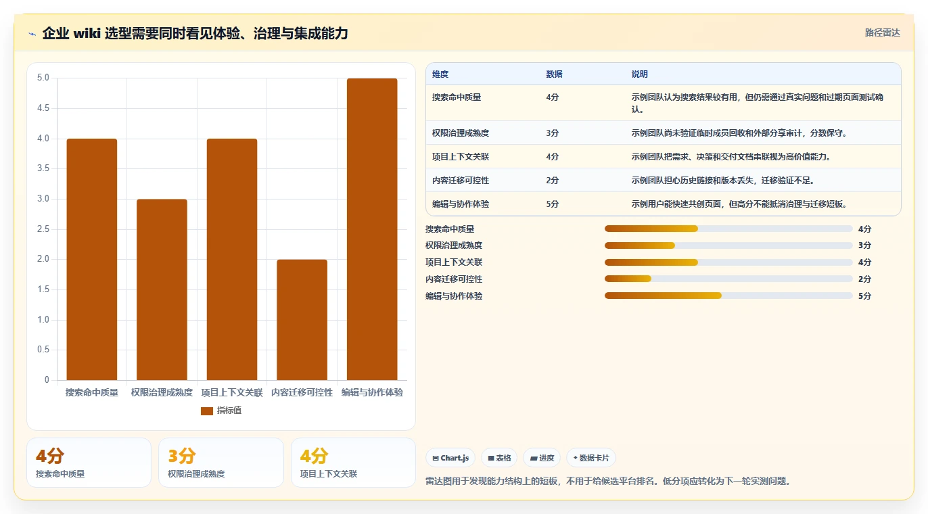Screen dimensions: 928x514
Task: Click the 路径雷达 label in the header
Action: tap(882, 32)
